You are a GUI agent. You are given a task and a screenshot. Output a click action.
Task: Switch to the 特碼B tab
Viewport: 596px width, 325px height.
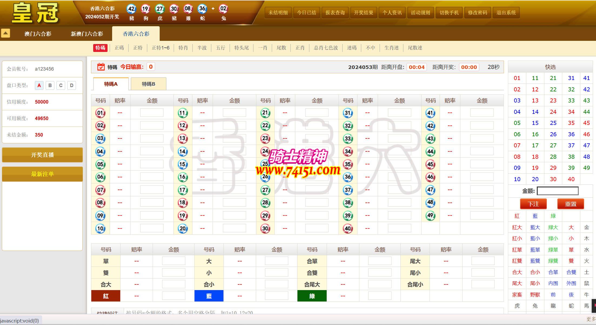click(x=148, y=84)
